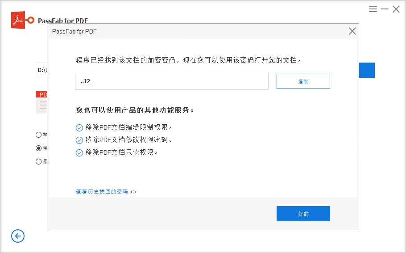Select the first attack mode radio button
Viewport: 406px width, 253px height.
tap(38, 135)
